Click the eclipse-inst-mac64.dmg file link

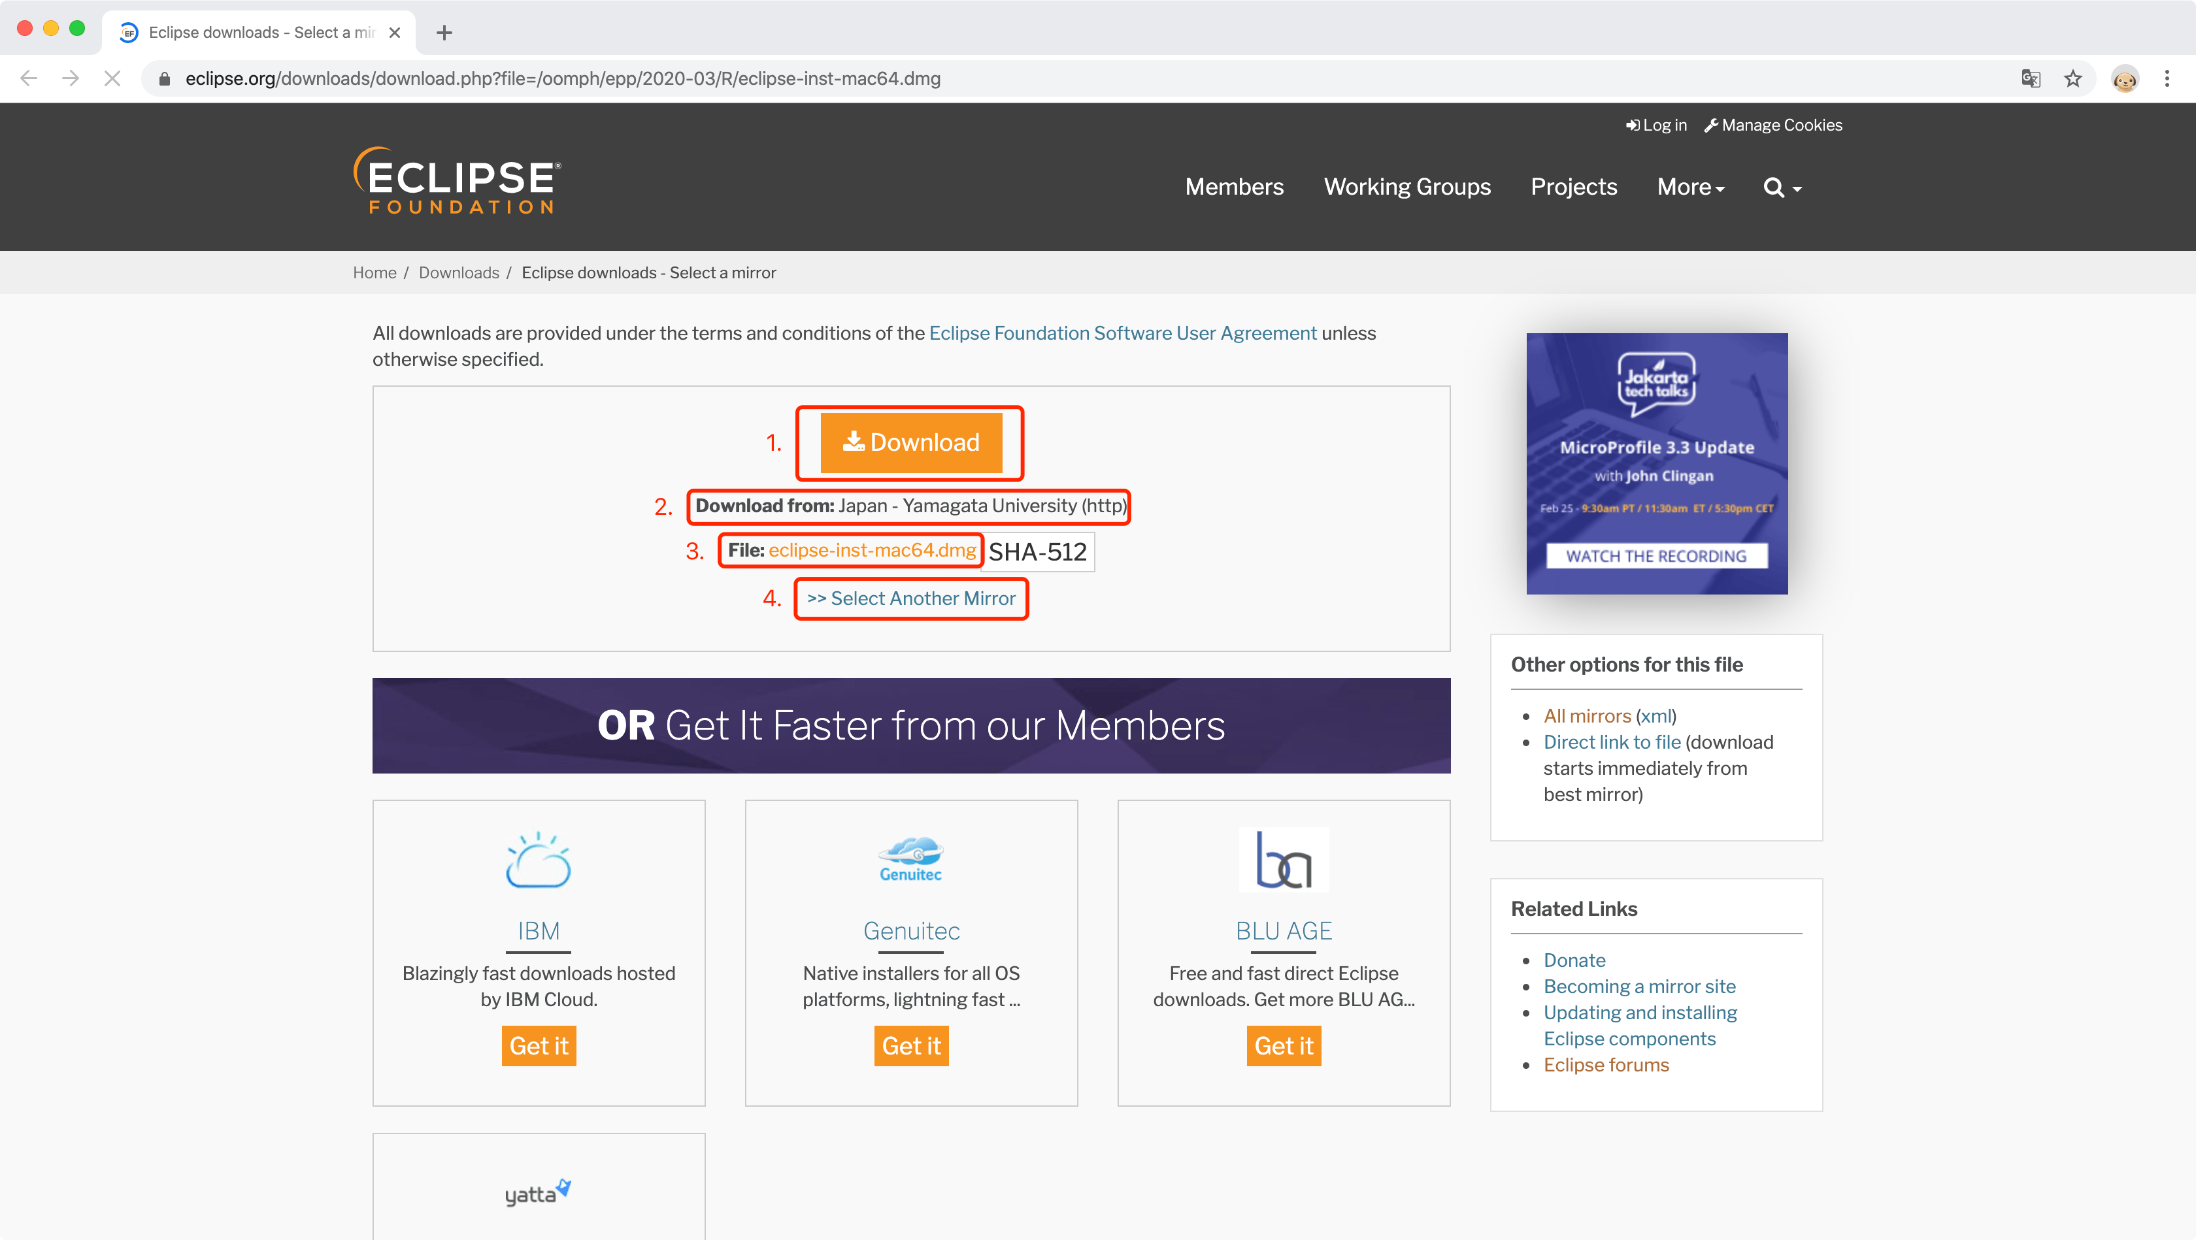point(872,551)
